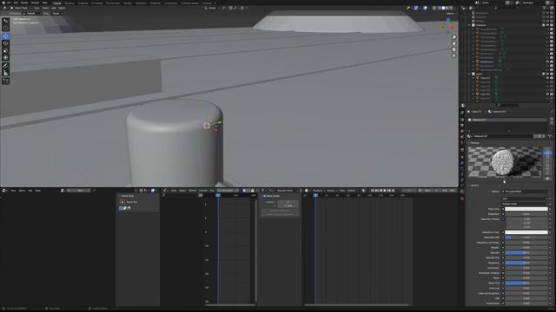Open the viewport Add menu
This screenshot has height=312, width=556.
point(54,8)
